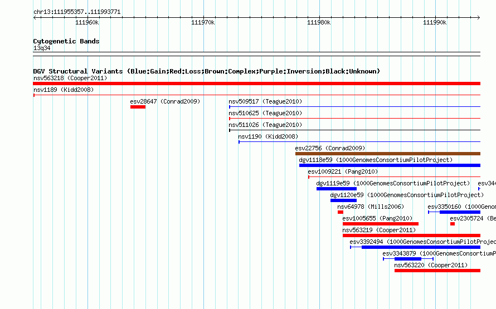Screen dimensions: 496x309
Task: Open esv1005655 (Pang2010) label
Action: point(377,218)
